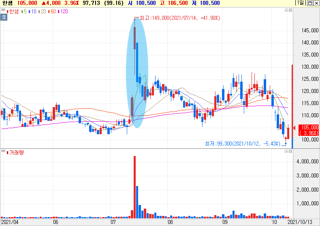
Task: Minimize the 거래량 volume panel
Action: [x=286, y=151]
